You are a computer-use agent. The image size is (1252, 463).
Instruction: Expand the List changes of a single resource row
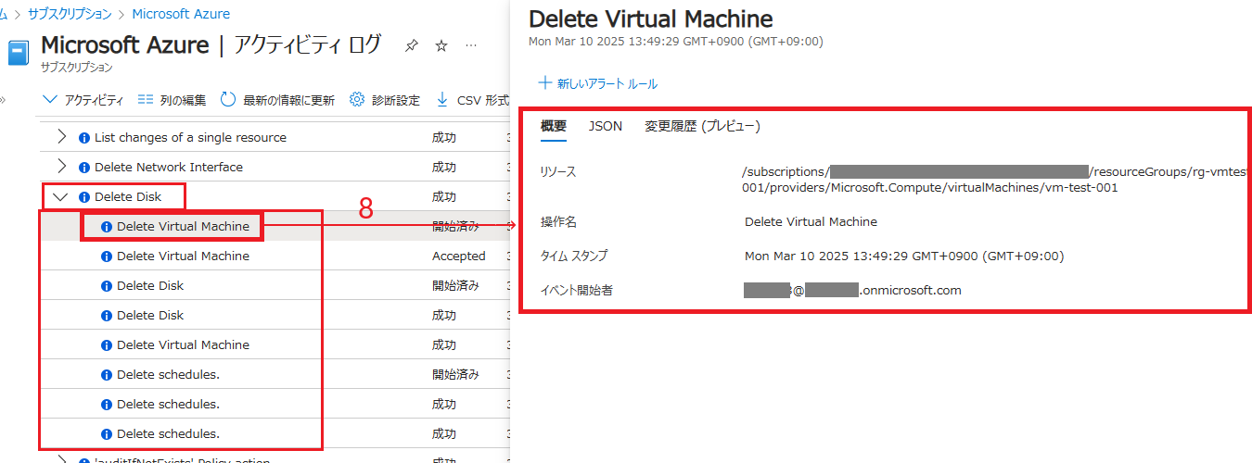coord(62,137)
